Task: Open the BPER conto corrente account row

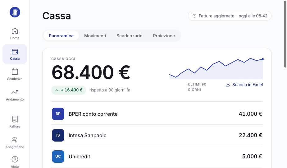Action: pos(157,114)
